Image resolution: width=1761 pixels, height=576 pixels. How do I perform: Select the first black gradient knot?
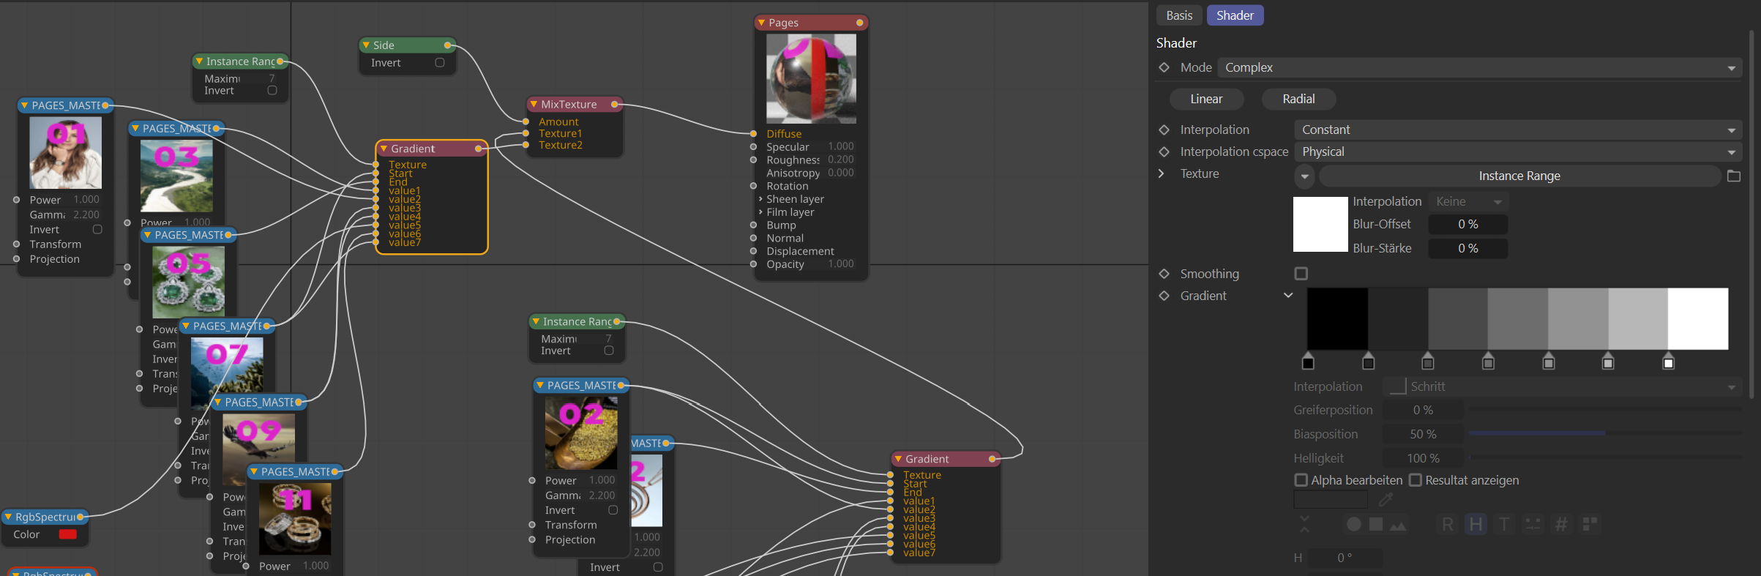[1309, 362]
